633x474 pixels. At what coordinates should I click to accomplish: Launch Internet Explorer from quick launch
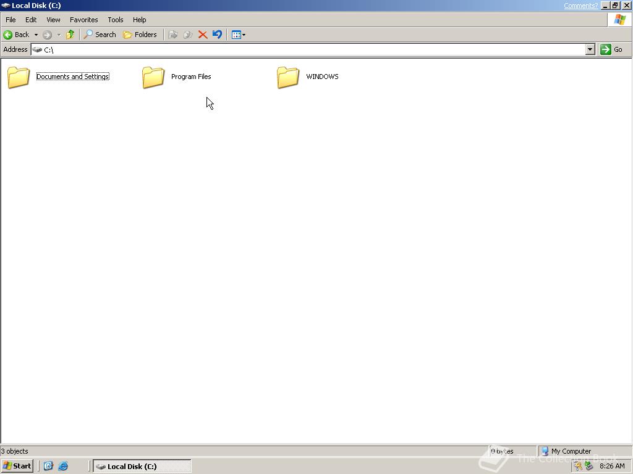click(63, 466)
